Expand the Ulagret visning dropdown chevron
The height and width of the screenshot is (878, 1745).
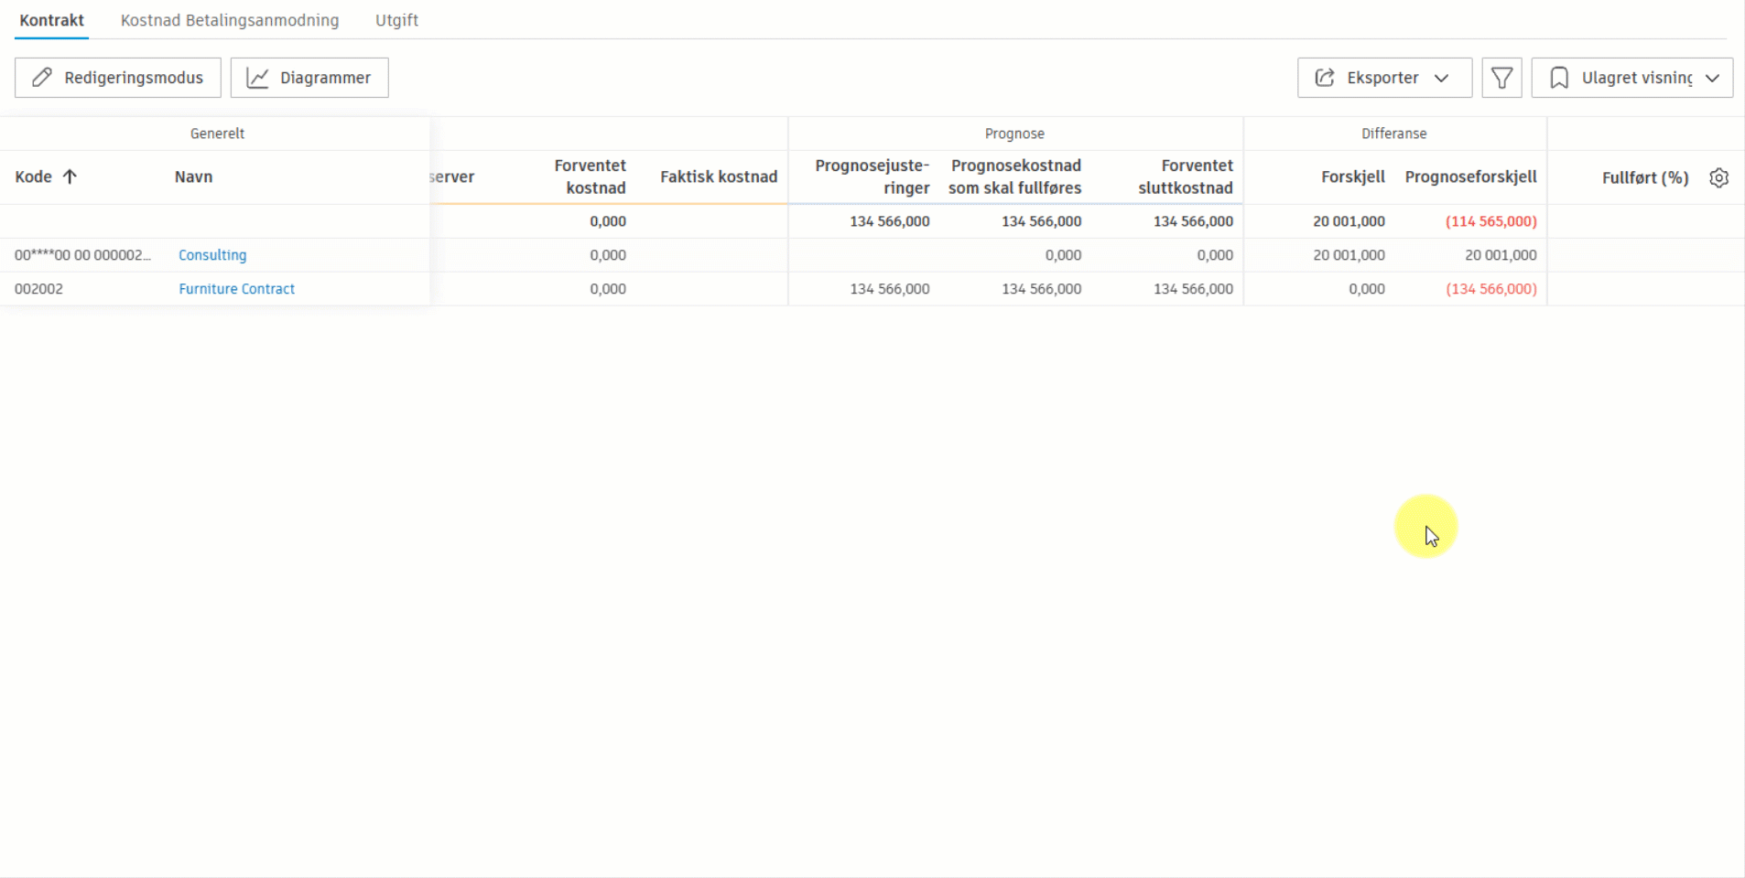coord(1712,78)
